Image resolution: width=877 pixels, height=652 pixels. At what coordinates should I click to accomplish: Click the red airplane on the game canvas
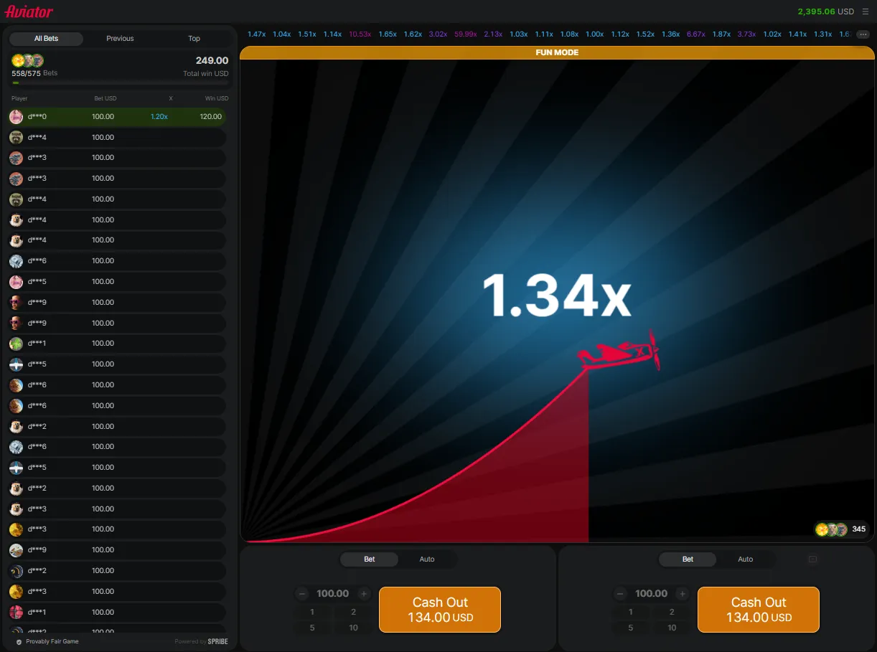619,351
